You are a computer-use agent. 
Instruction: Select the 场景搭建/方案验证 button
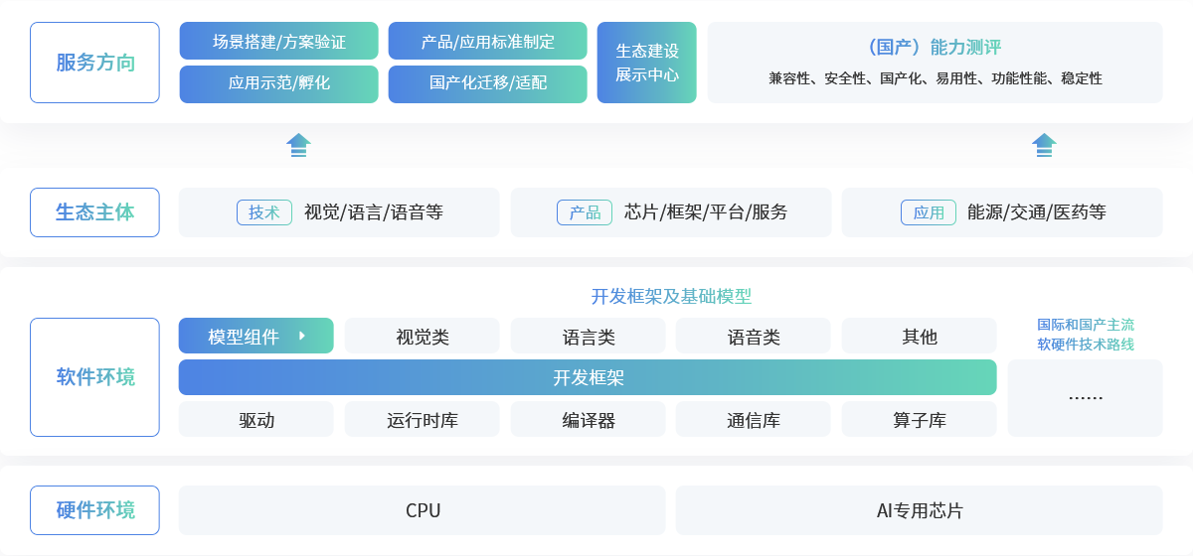279,42
